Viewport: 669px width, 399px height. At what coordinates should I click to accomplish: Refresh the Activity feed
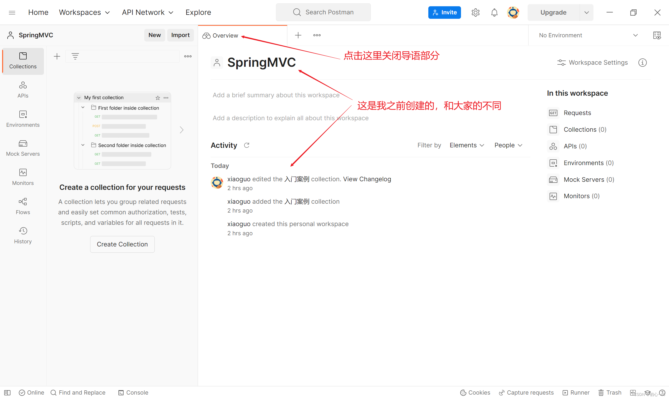click(246, 145)
